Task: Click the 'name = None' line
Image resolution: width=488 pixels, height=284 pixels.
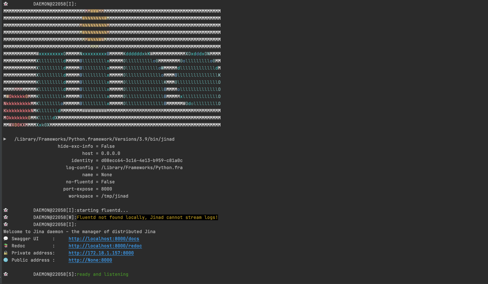Action: pos(97,175)
